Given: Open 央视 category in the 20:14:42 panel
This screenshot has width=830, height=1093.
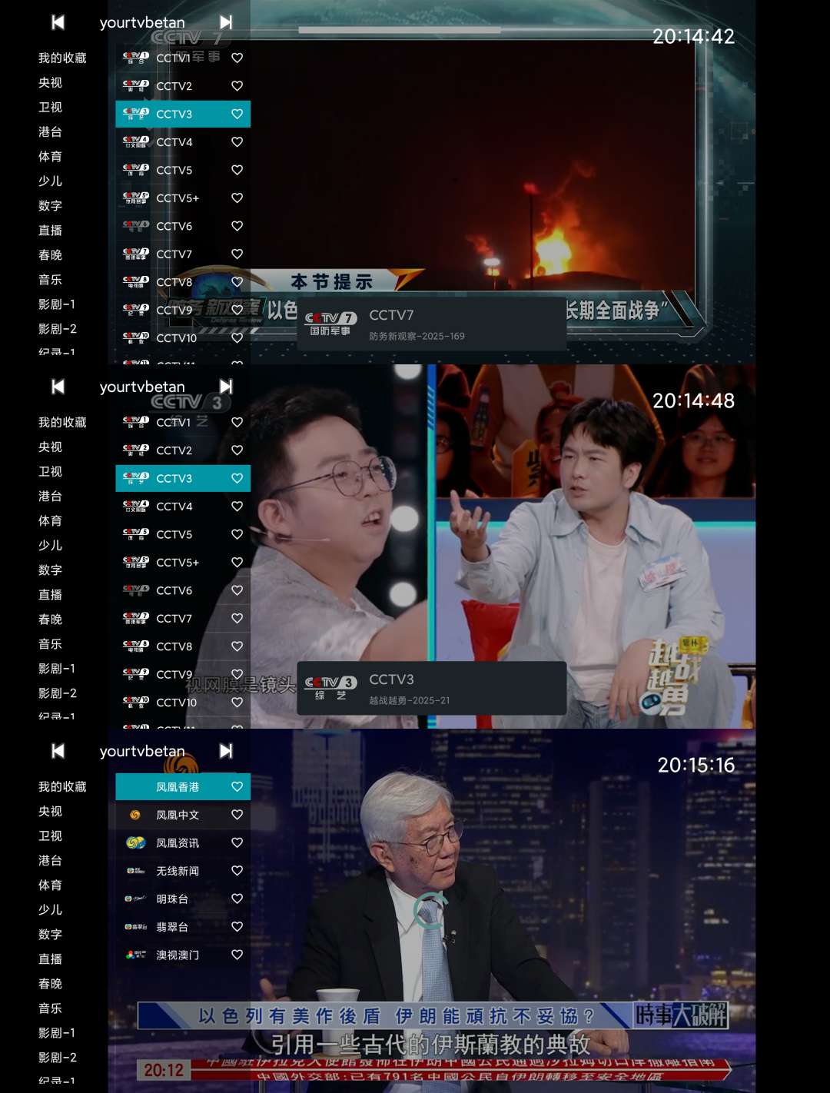Looking at the screenshot, I should (50, 83).
